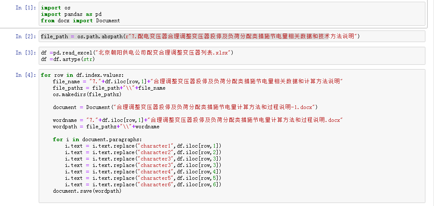Click the document.save(wordpath) line
The image size is (434, 206).
(87, 191)
